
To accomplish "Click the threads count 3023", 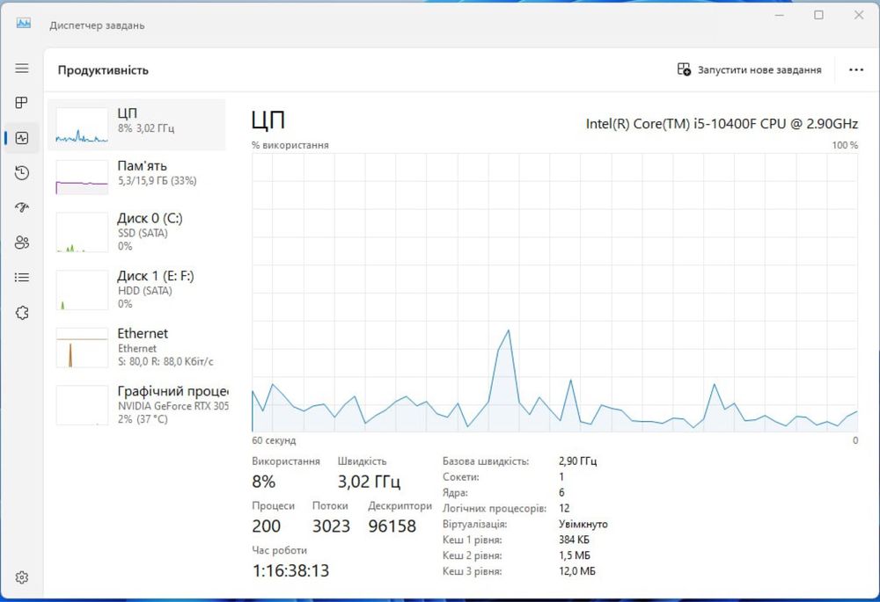I will point(331,526).
